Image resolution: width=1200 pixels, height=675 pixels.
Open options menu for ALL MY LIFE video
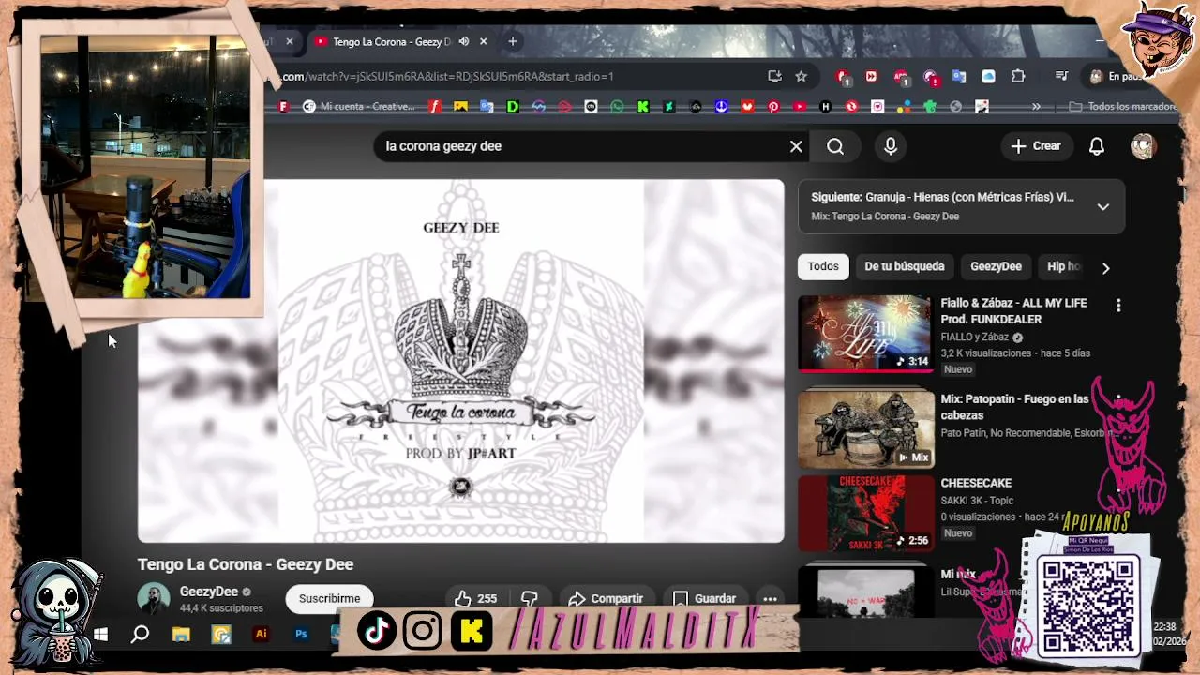(x=1117, y=306)
